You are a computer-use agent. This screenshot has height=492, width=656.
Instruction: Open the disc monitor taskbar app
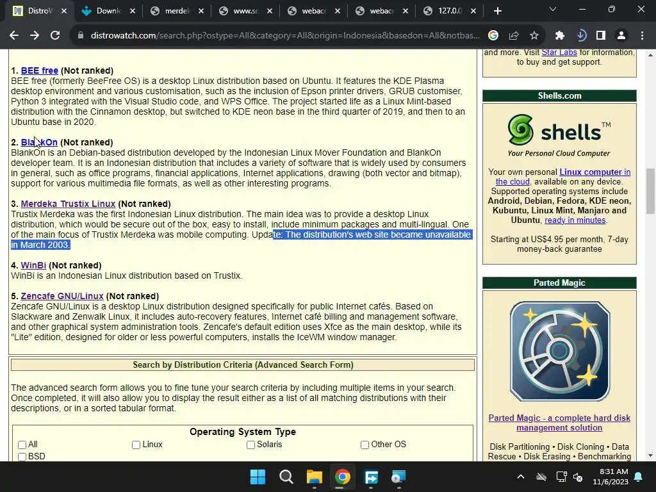(x=398, y=477)
